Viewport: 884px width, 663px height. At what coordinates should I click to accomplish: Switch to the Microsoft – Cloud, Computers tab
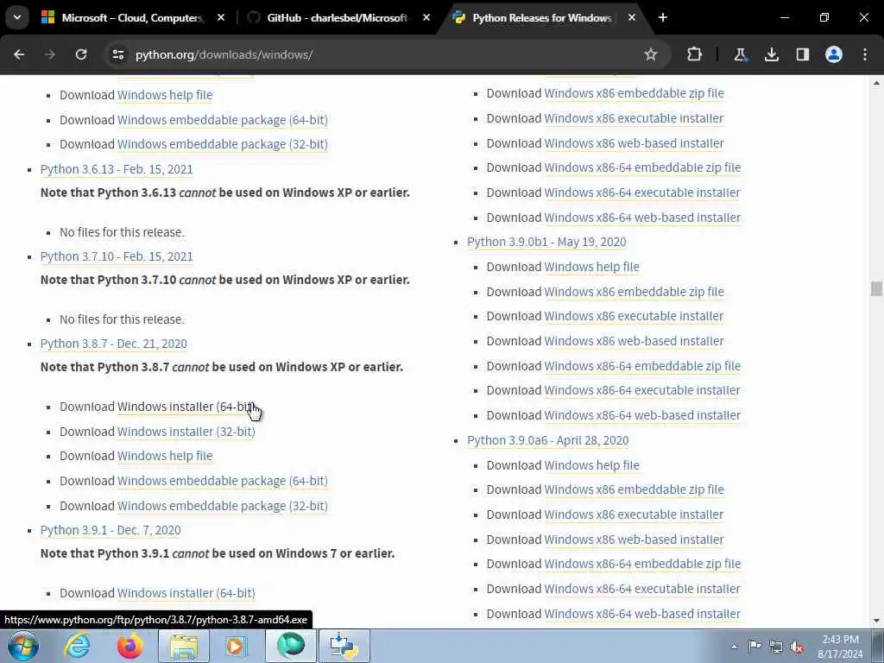click(x=132, y=17)
